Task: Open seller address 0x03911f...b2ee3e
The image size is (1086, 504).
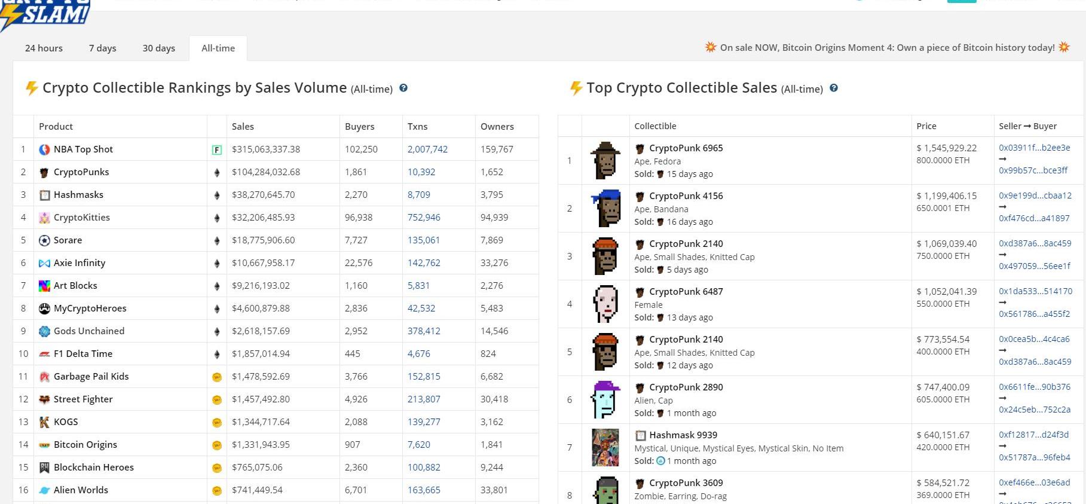Action: pyautogui.click(x=1035, y=148)
